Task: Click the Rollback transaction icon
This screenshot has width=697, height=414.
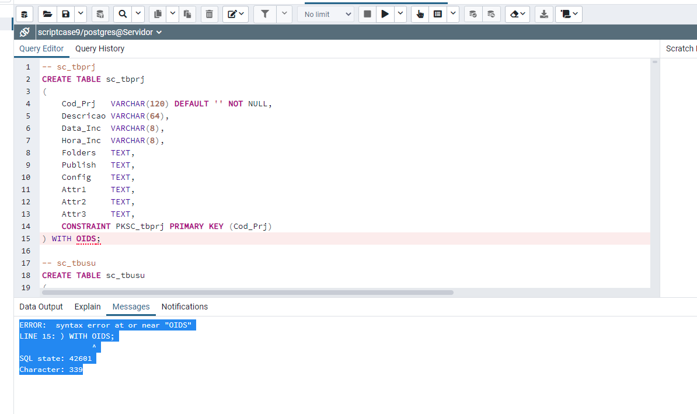Action: point(491,14)
